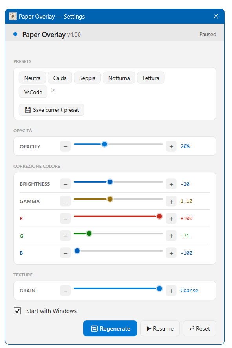Image resolution: width=232 pixels, height=348 pixels.
Task: Load the VsCode custom preset
Action: click(33, 92)
